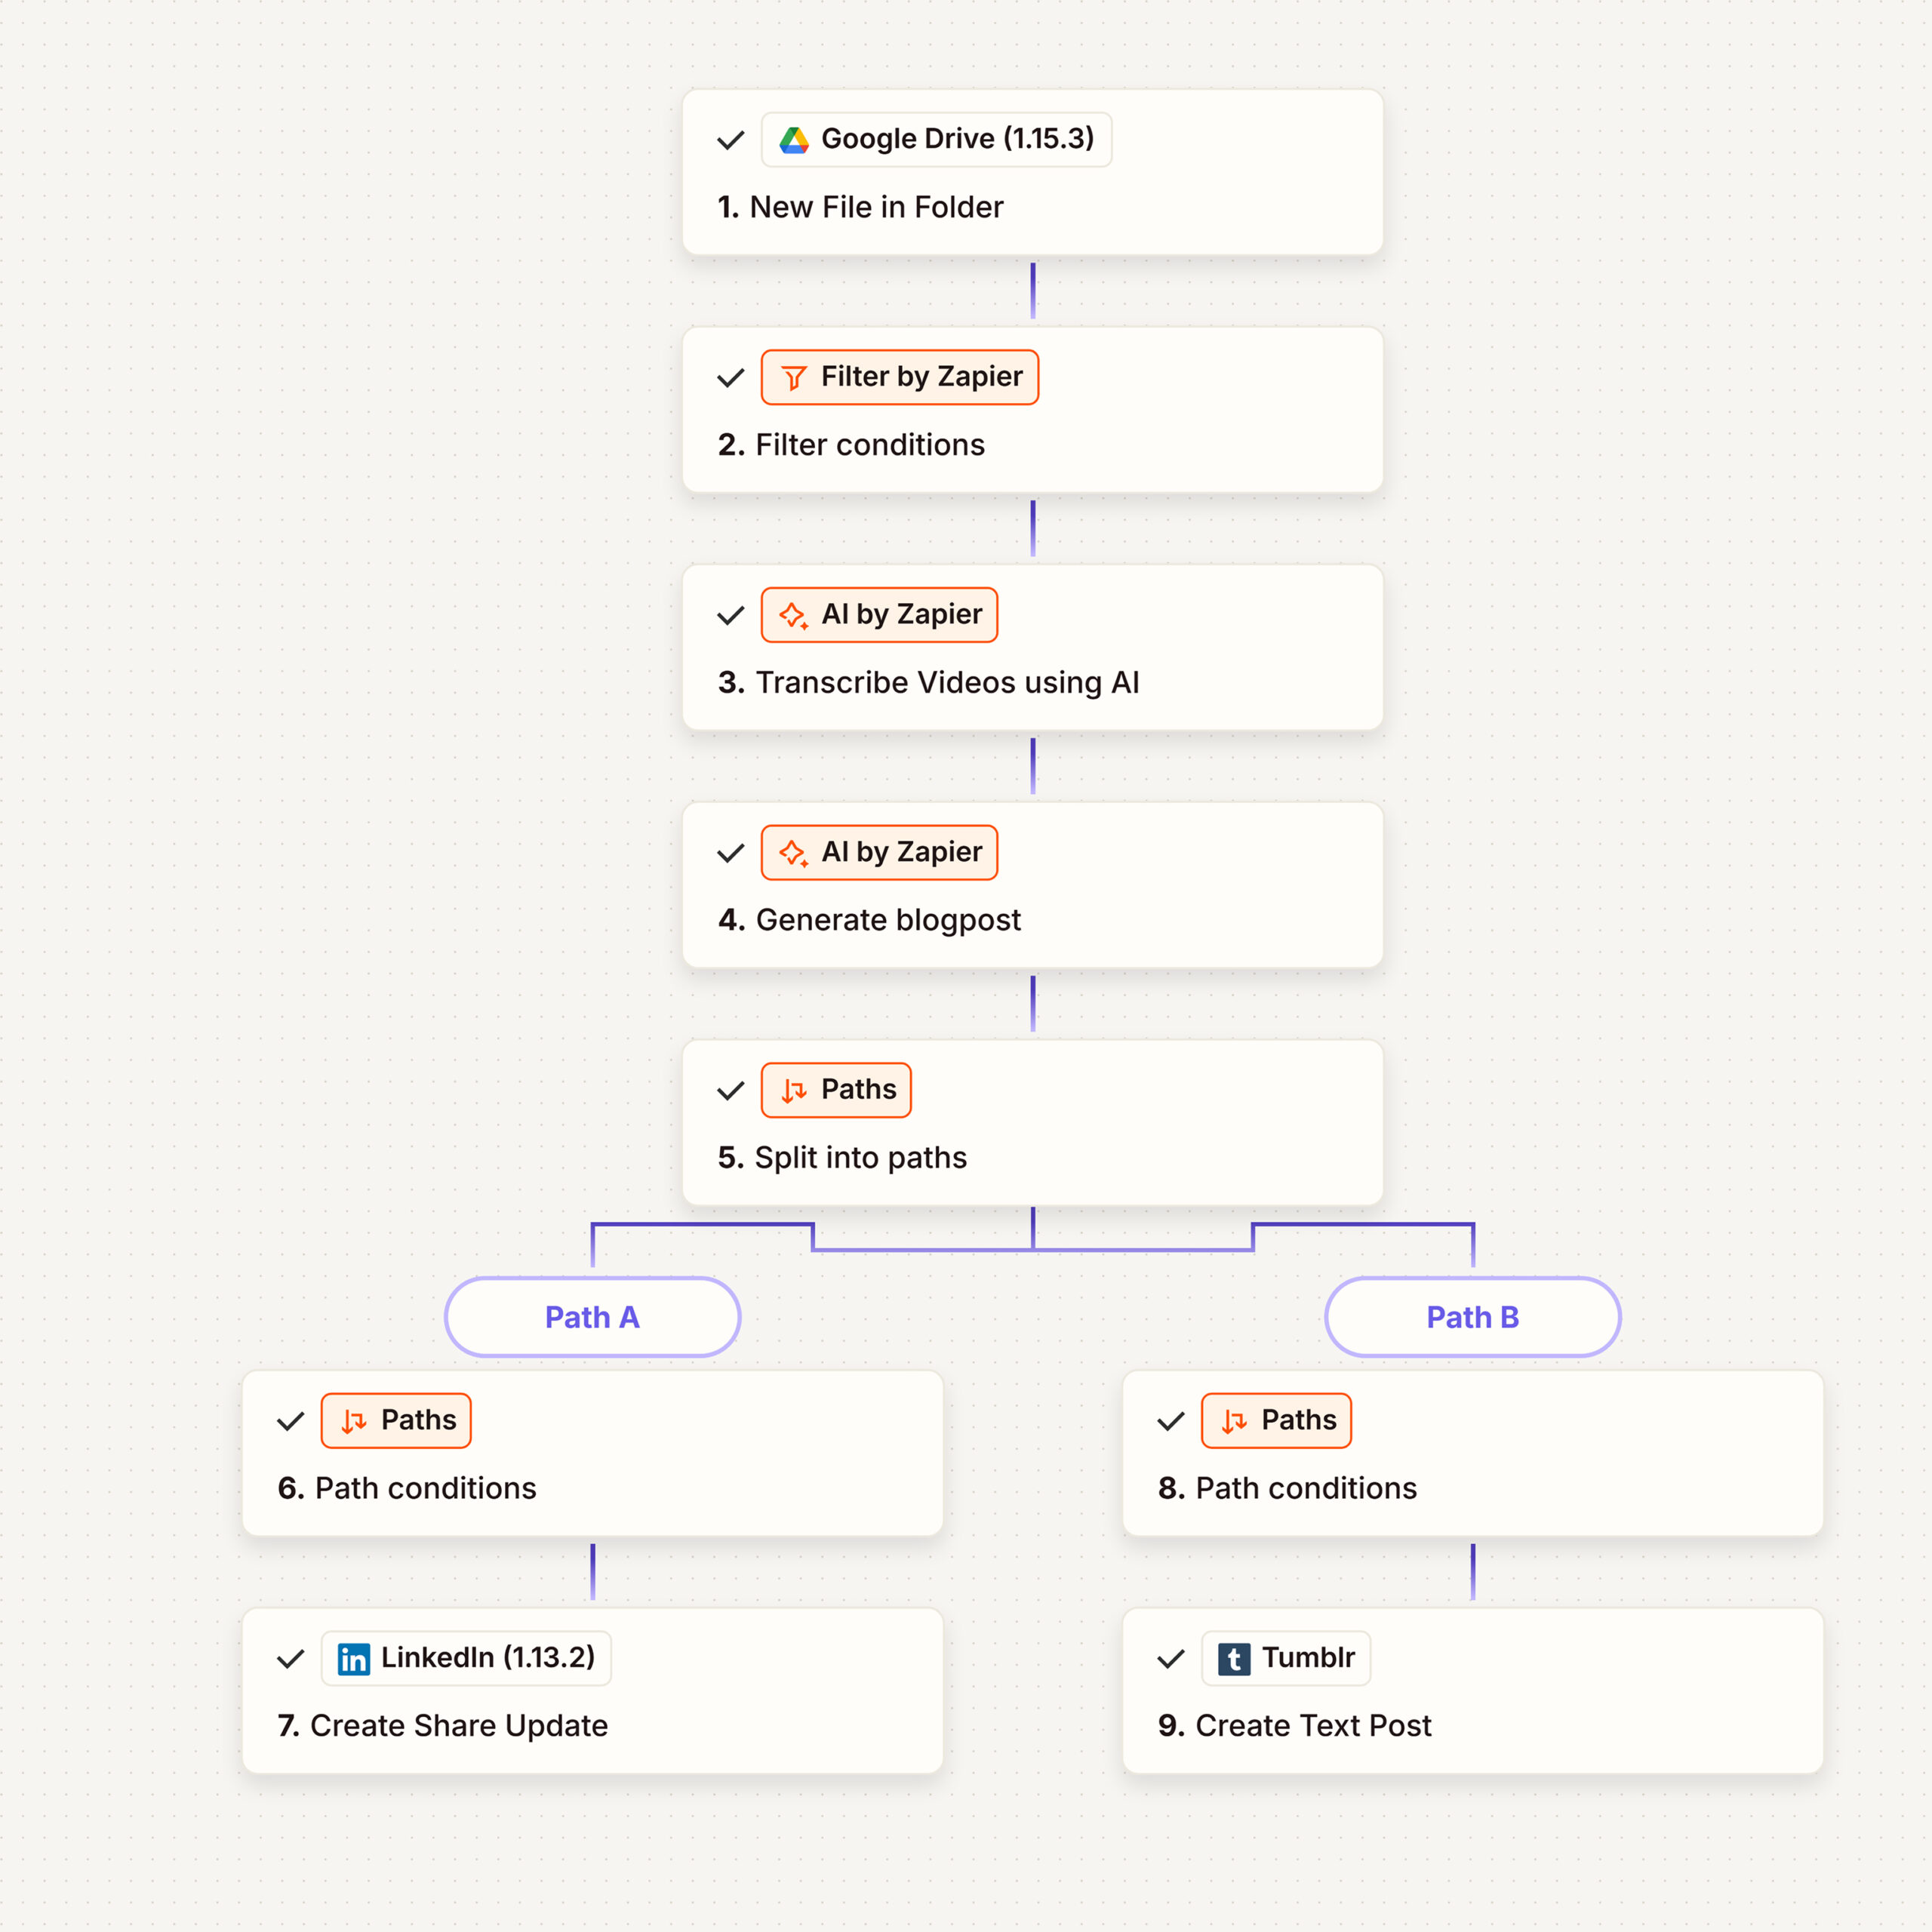Viewport: 1932px width, 1932px height.
Task: Click the AI icon on Generate blogpost step
Action: 794,853
